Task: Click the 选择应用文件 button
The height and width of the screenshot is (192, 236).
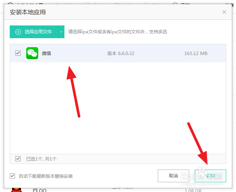Action: click(x=34, y=32)
